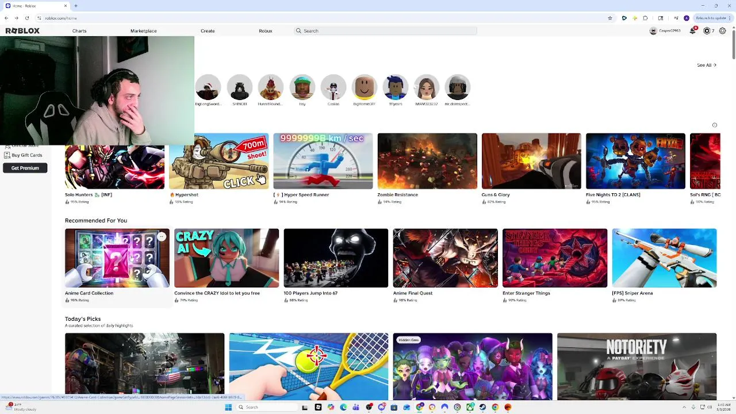Open Robux balance icon
This screenshot has width=736, height=414.
pos(707,30)
